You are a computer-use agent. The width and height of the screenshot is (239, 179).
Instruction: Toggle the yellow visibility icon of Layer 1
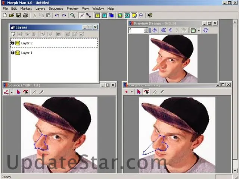[x=18, y=53]
